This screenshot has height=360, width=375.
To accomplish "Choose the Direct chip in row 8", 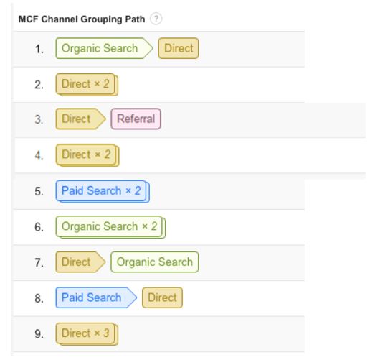I will coord(162,297).
